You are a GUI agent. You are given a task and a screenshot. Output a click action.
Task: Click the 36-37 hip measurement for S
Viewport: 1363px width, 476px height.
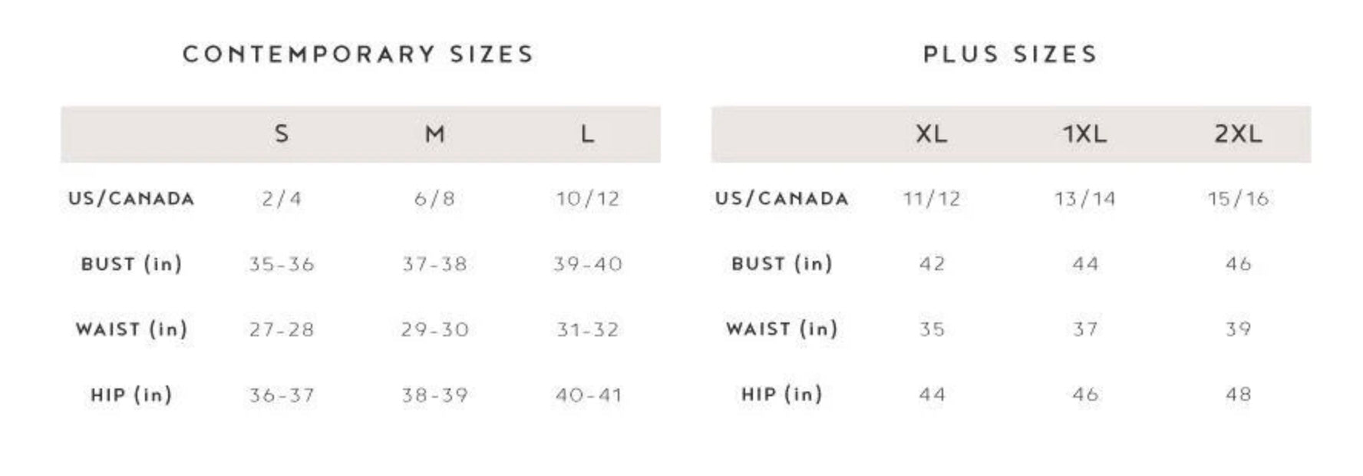pos(282,395)
